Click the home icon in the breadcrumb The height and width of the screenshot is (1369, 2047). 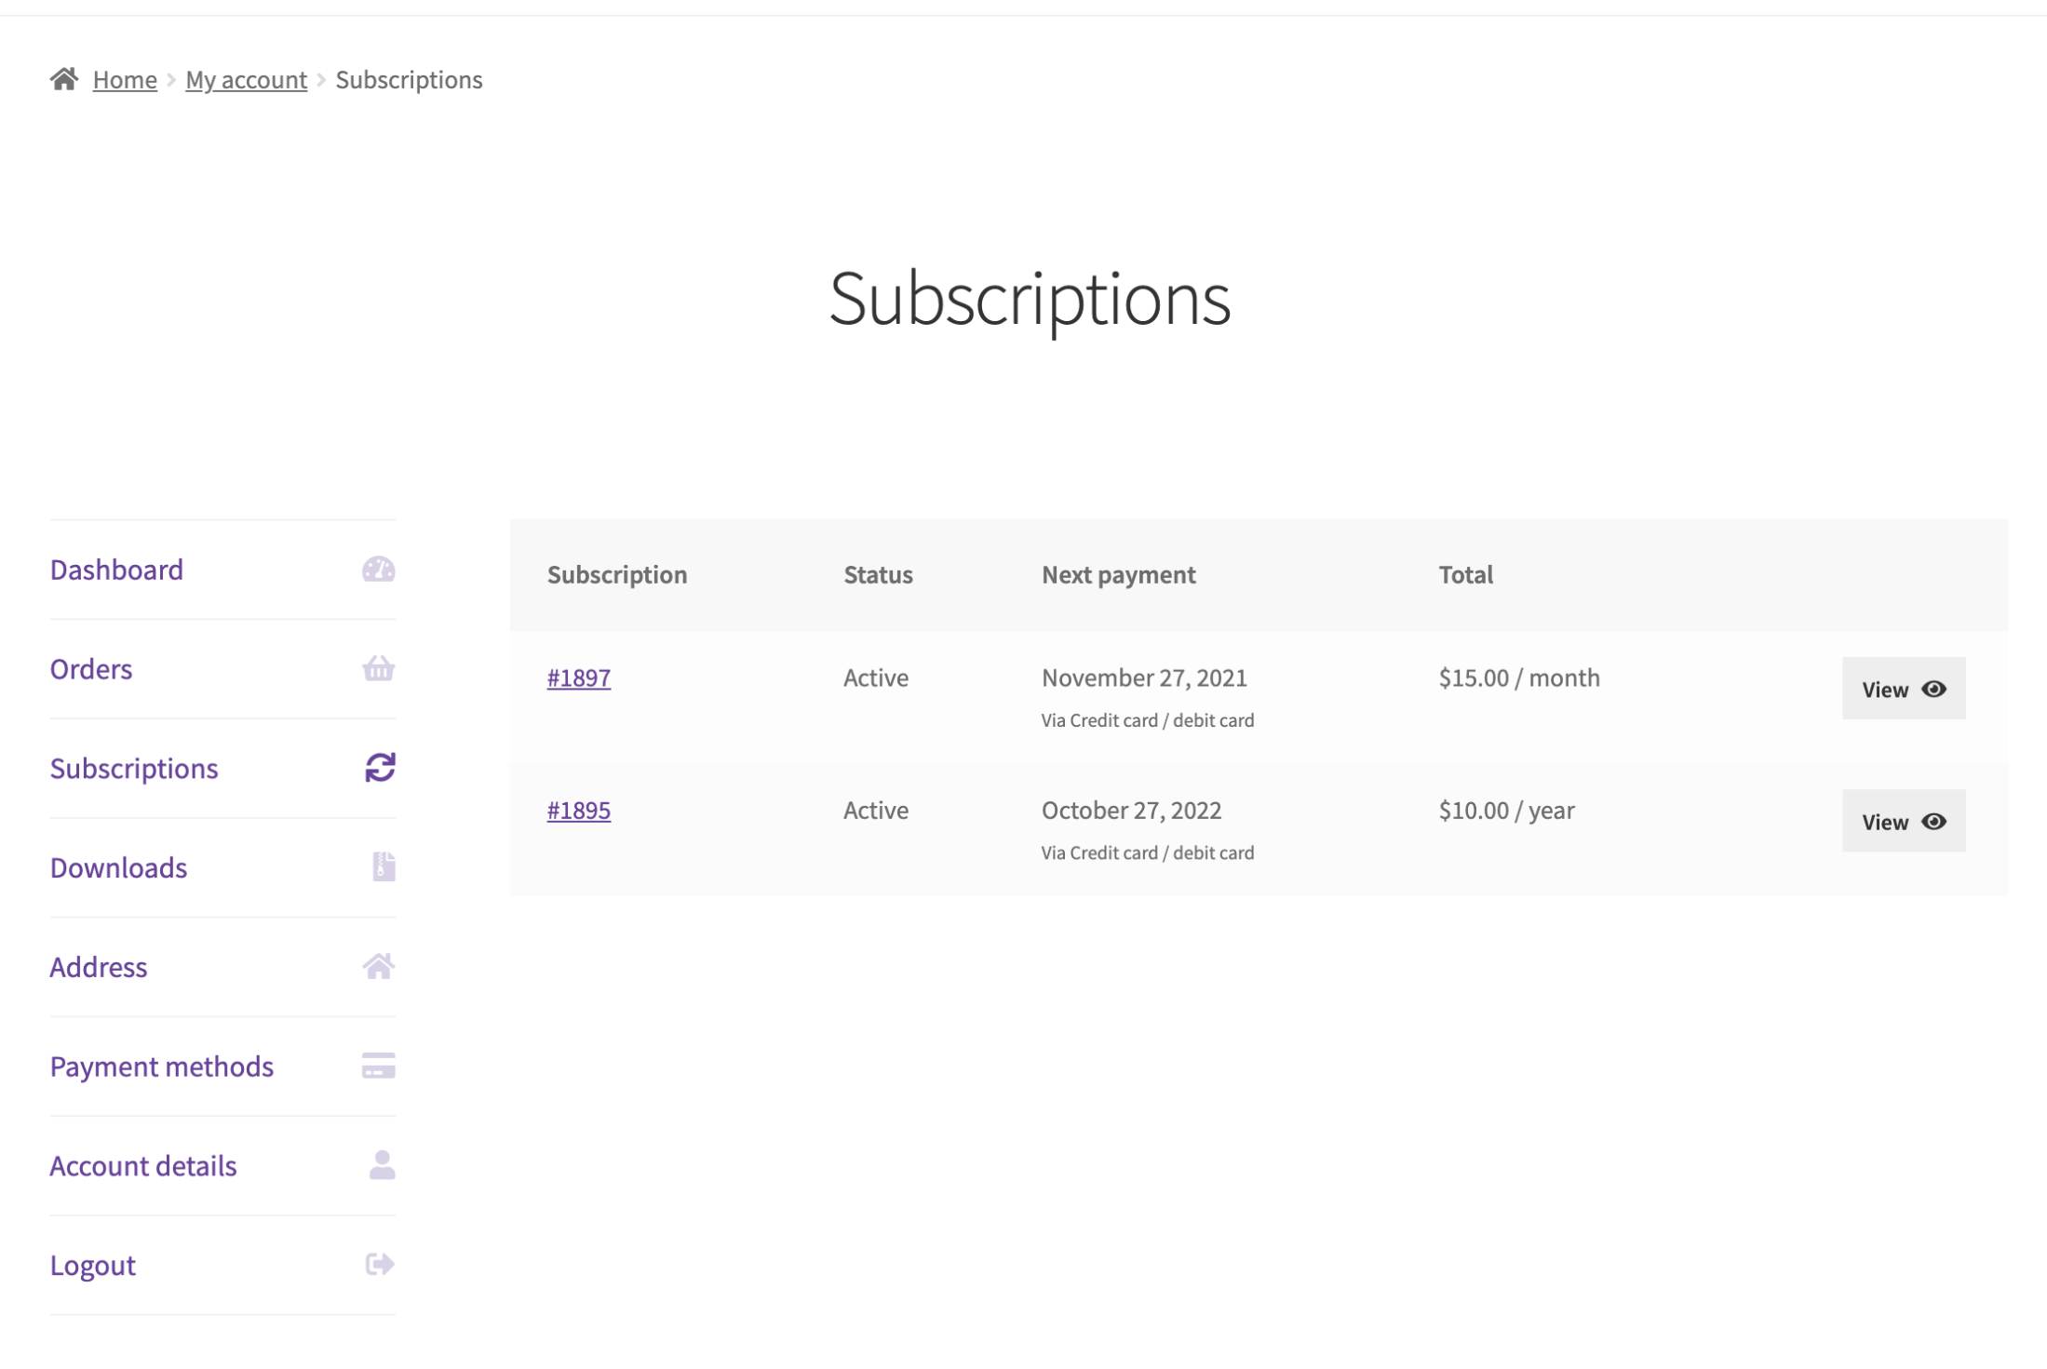pos(64,78)
